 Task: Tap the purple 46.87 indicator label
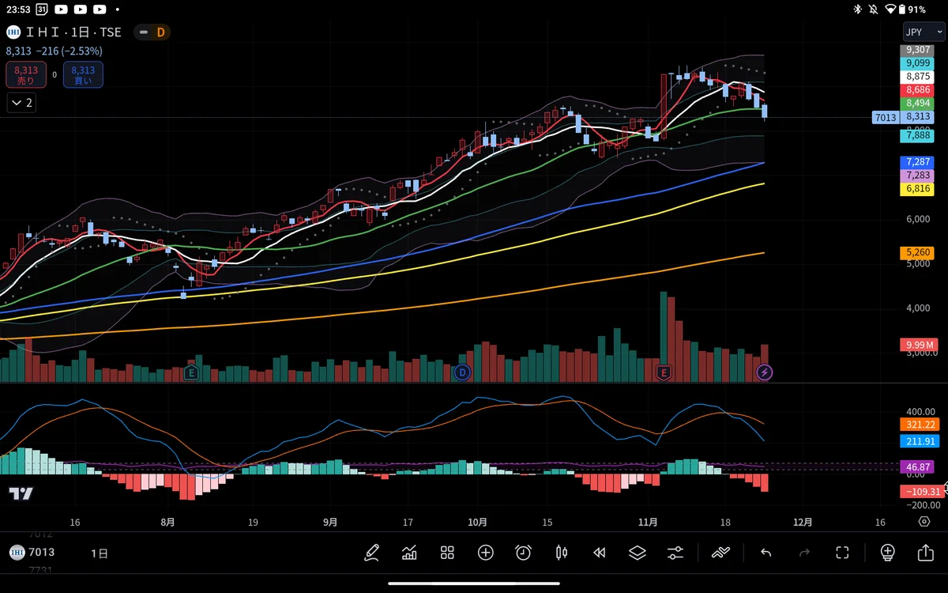[917, 467]
